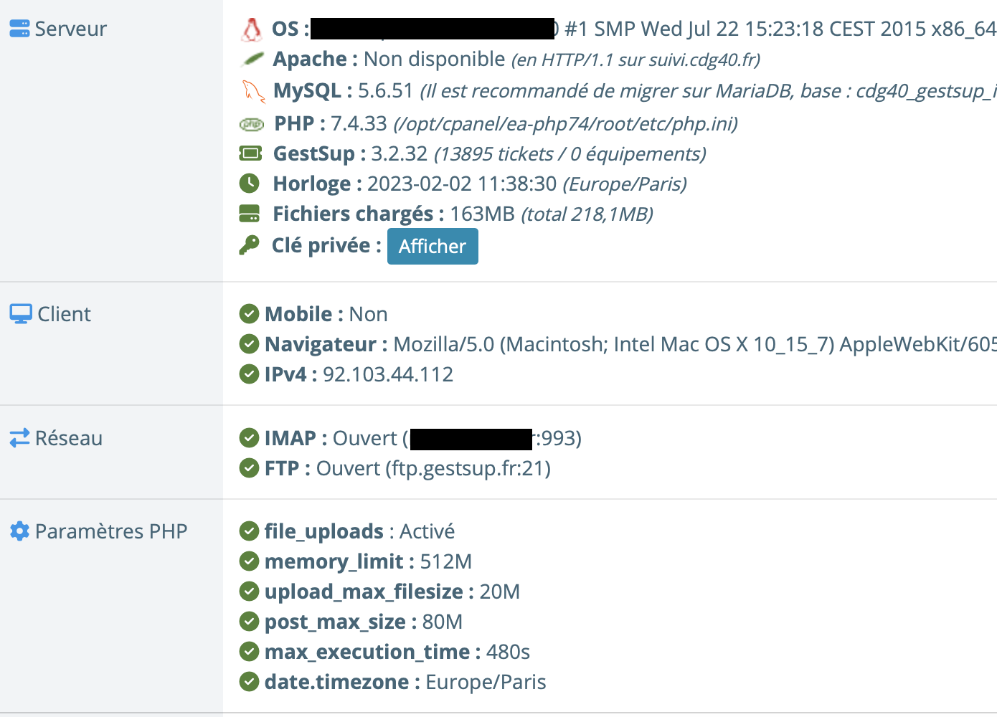The height and width of the screenshot is (717, 997).
Task: Click the green check beside file_uploads
Action: pos(249,531)
